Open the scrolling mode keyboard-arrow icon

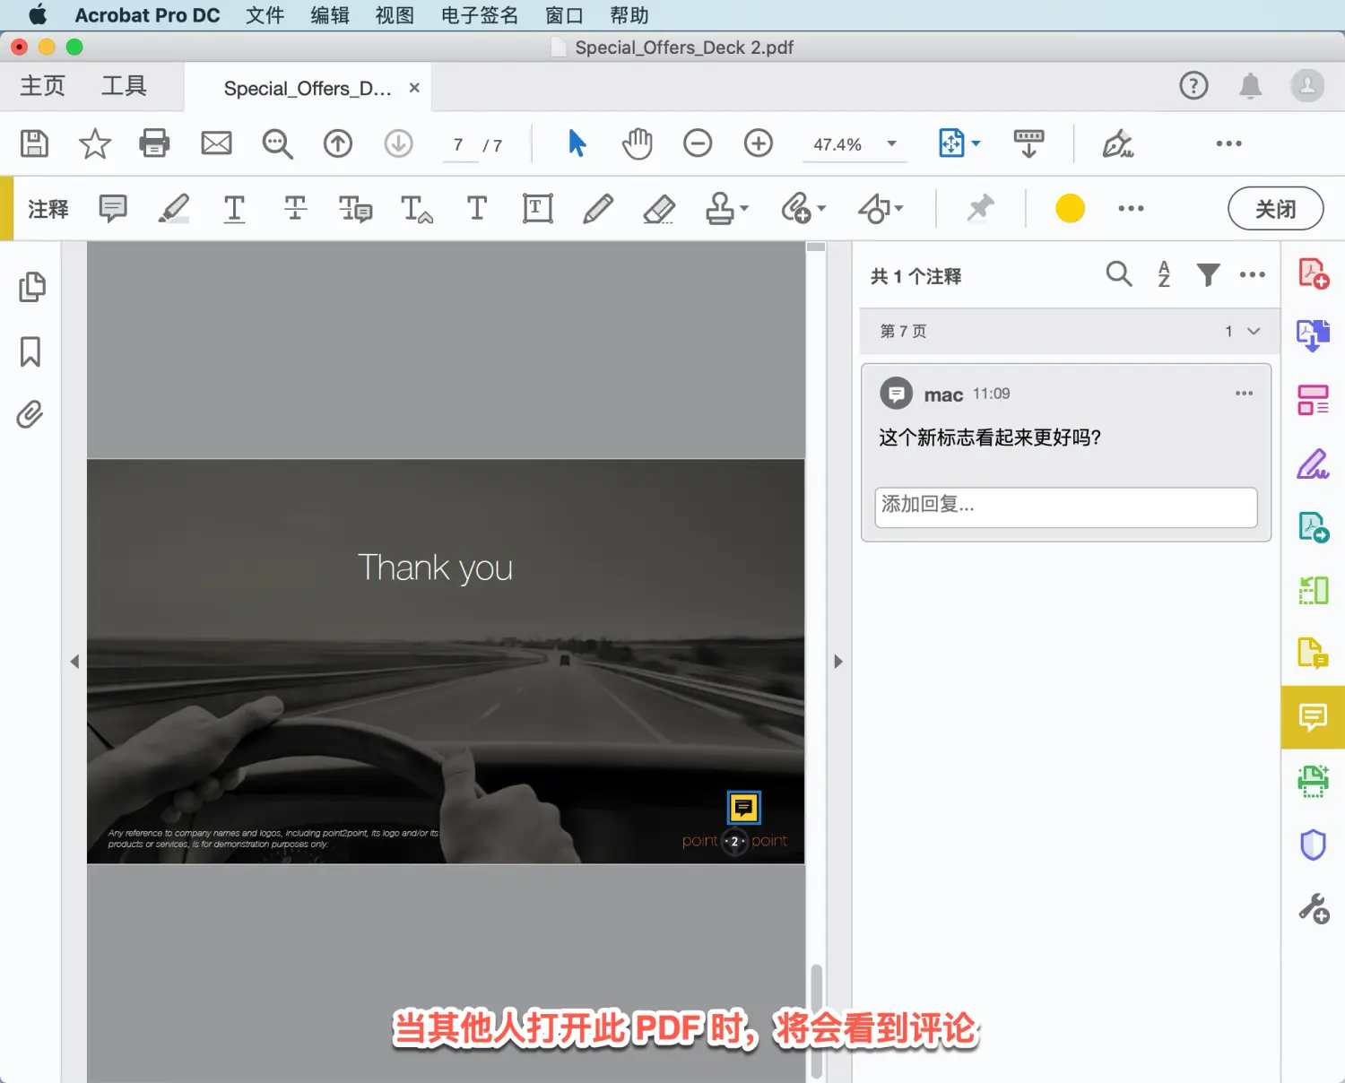click(1028, 143)
